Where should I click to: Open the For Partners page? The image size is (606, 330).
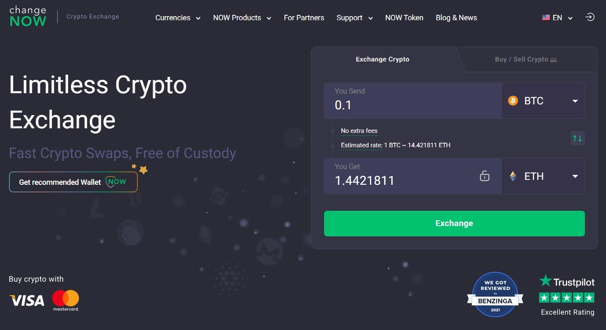click(x=304, y=18)
